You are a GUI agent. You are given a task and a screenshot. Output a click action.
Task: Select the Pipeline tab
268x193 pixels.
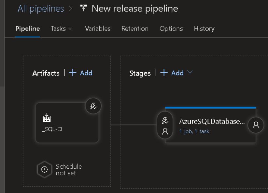(28, 29)
